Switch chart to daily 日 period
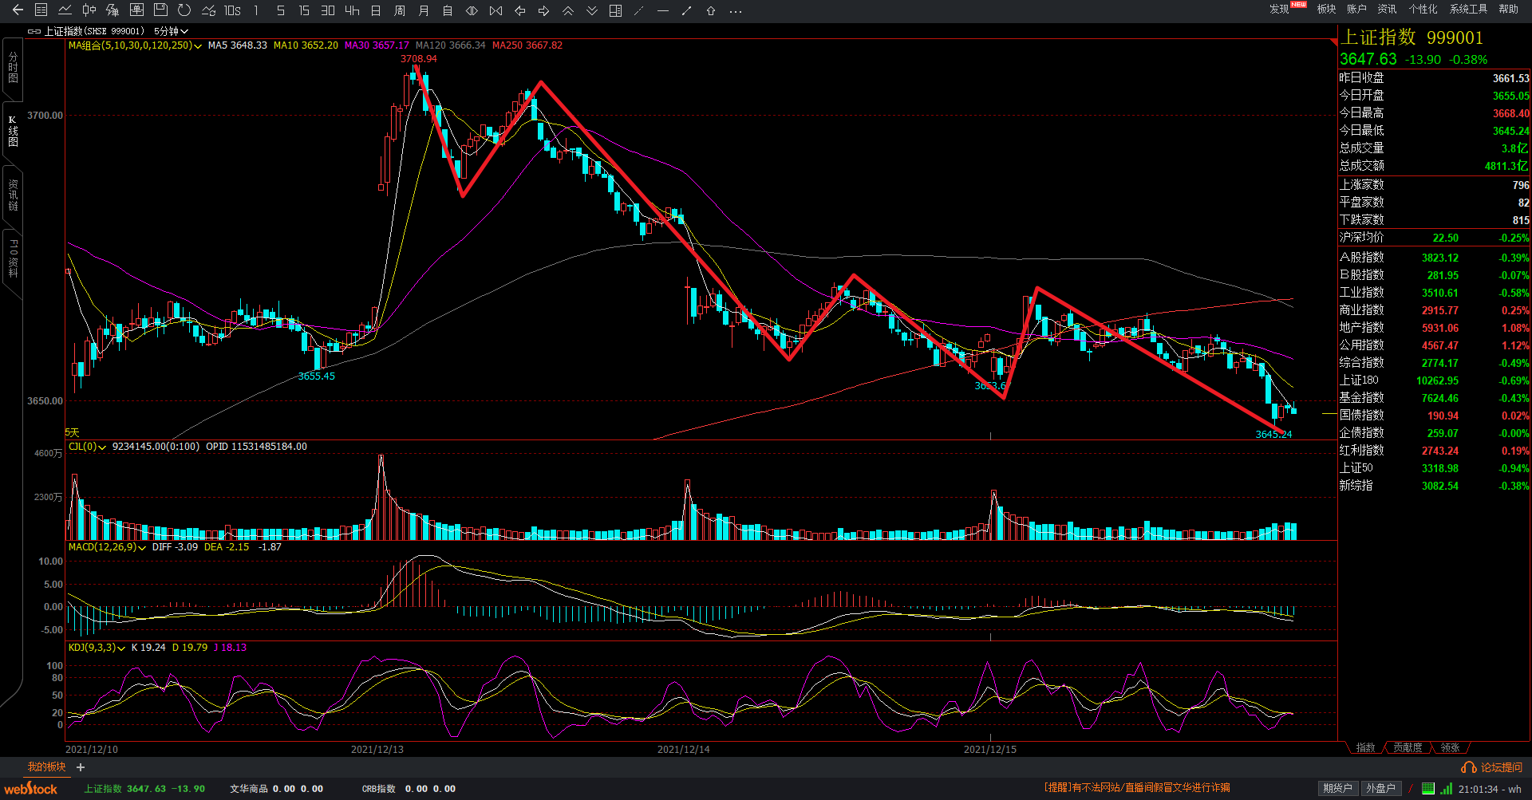The width and height of the screenshot is (1532, 800). point(376,10)
